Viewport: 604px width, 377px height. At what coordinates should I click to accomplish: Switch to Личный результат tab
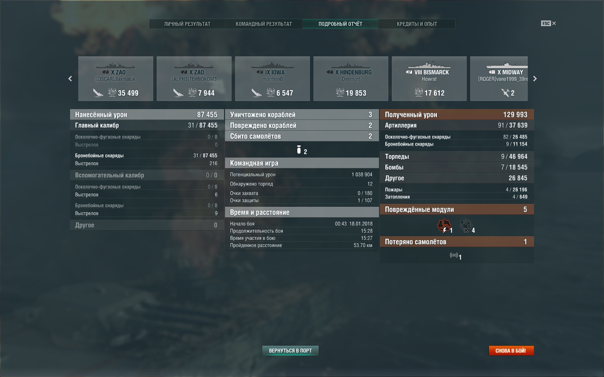click(187, 24)
